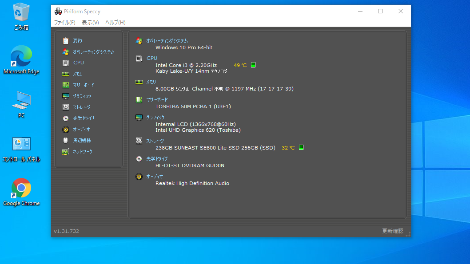470x264 pixels.
Task: Click the 周辺機器 mouse icon in sidebar
Action: click(66, 140)
